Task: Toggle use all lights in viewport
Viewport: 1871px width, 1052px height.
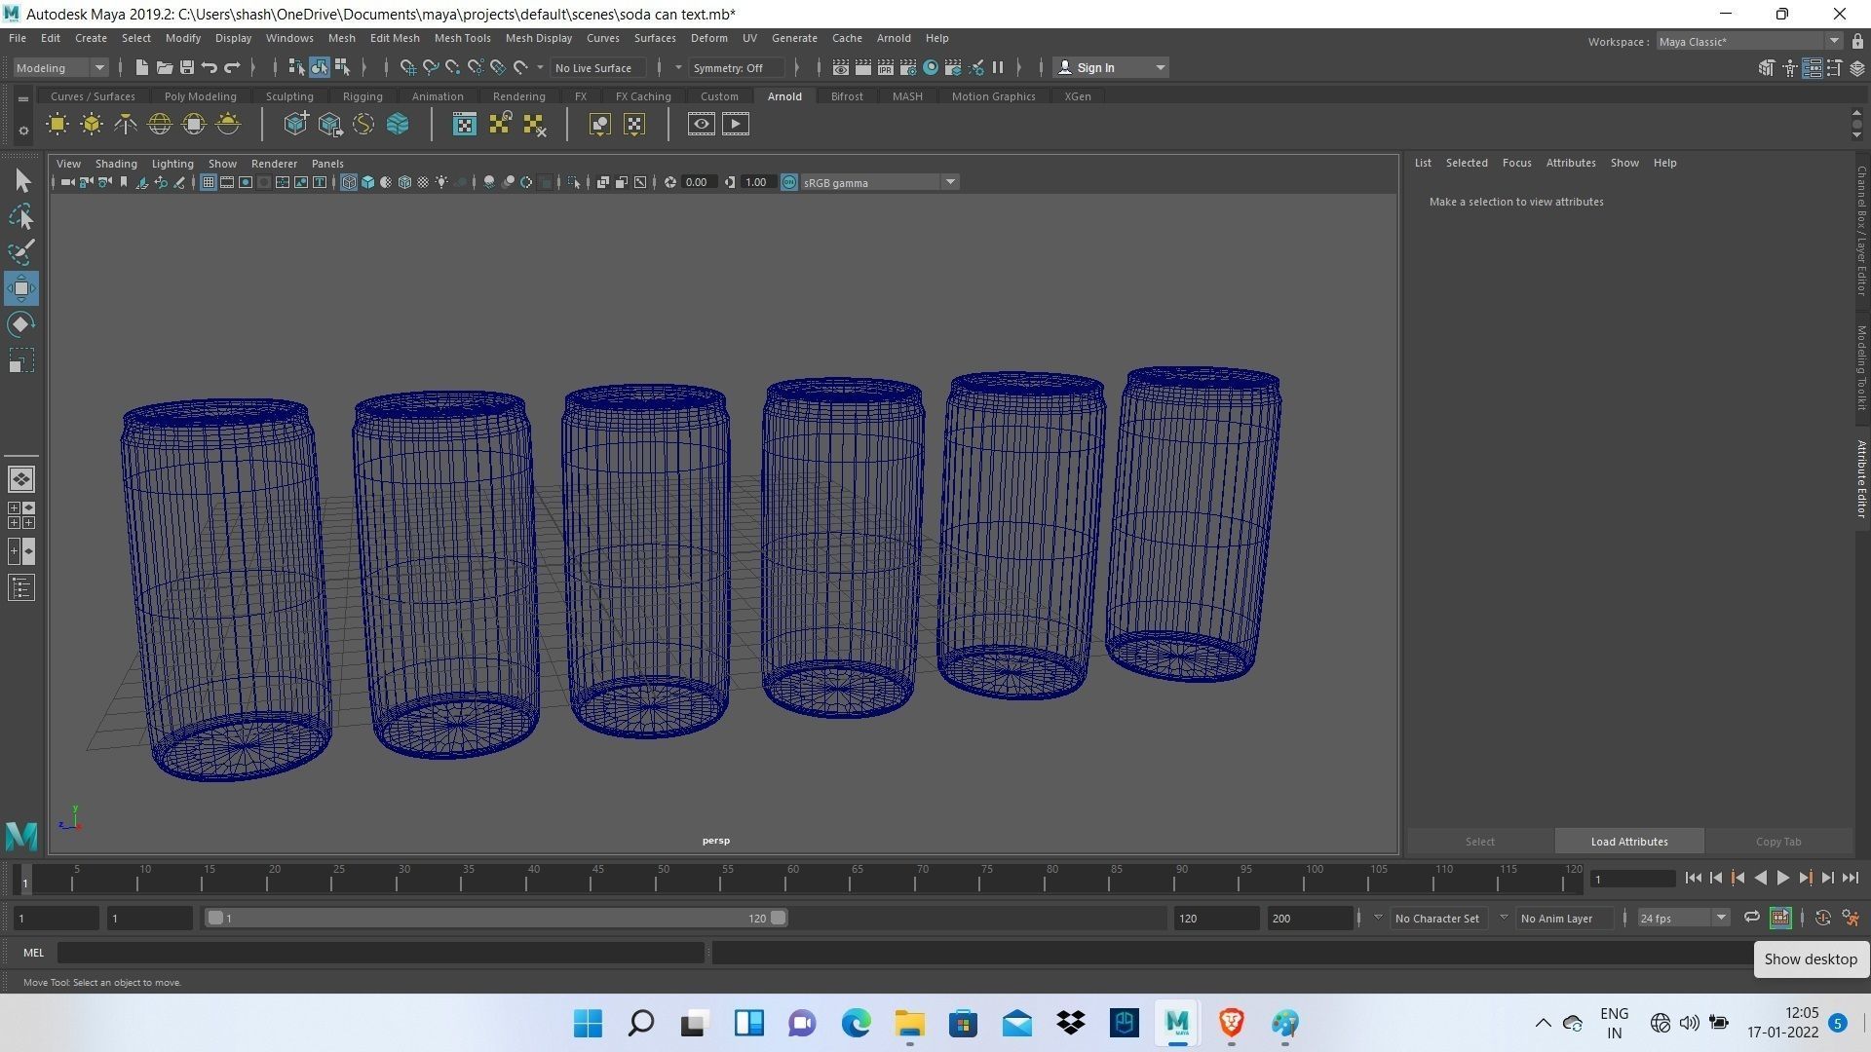Action: (x=442, y=182)
